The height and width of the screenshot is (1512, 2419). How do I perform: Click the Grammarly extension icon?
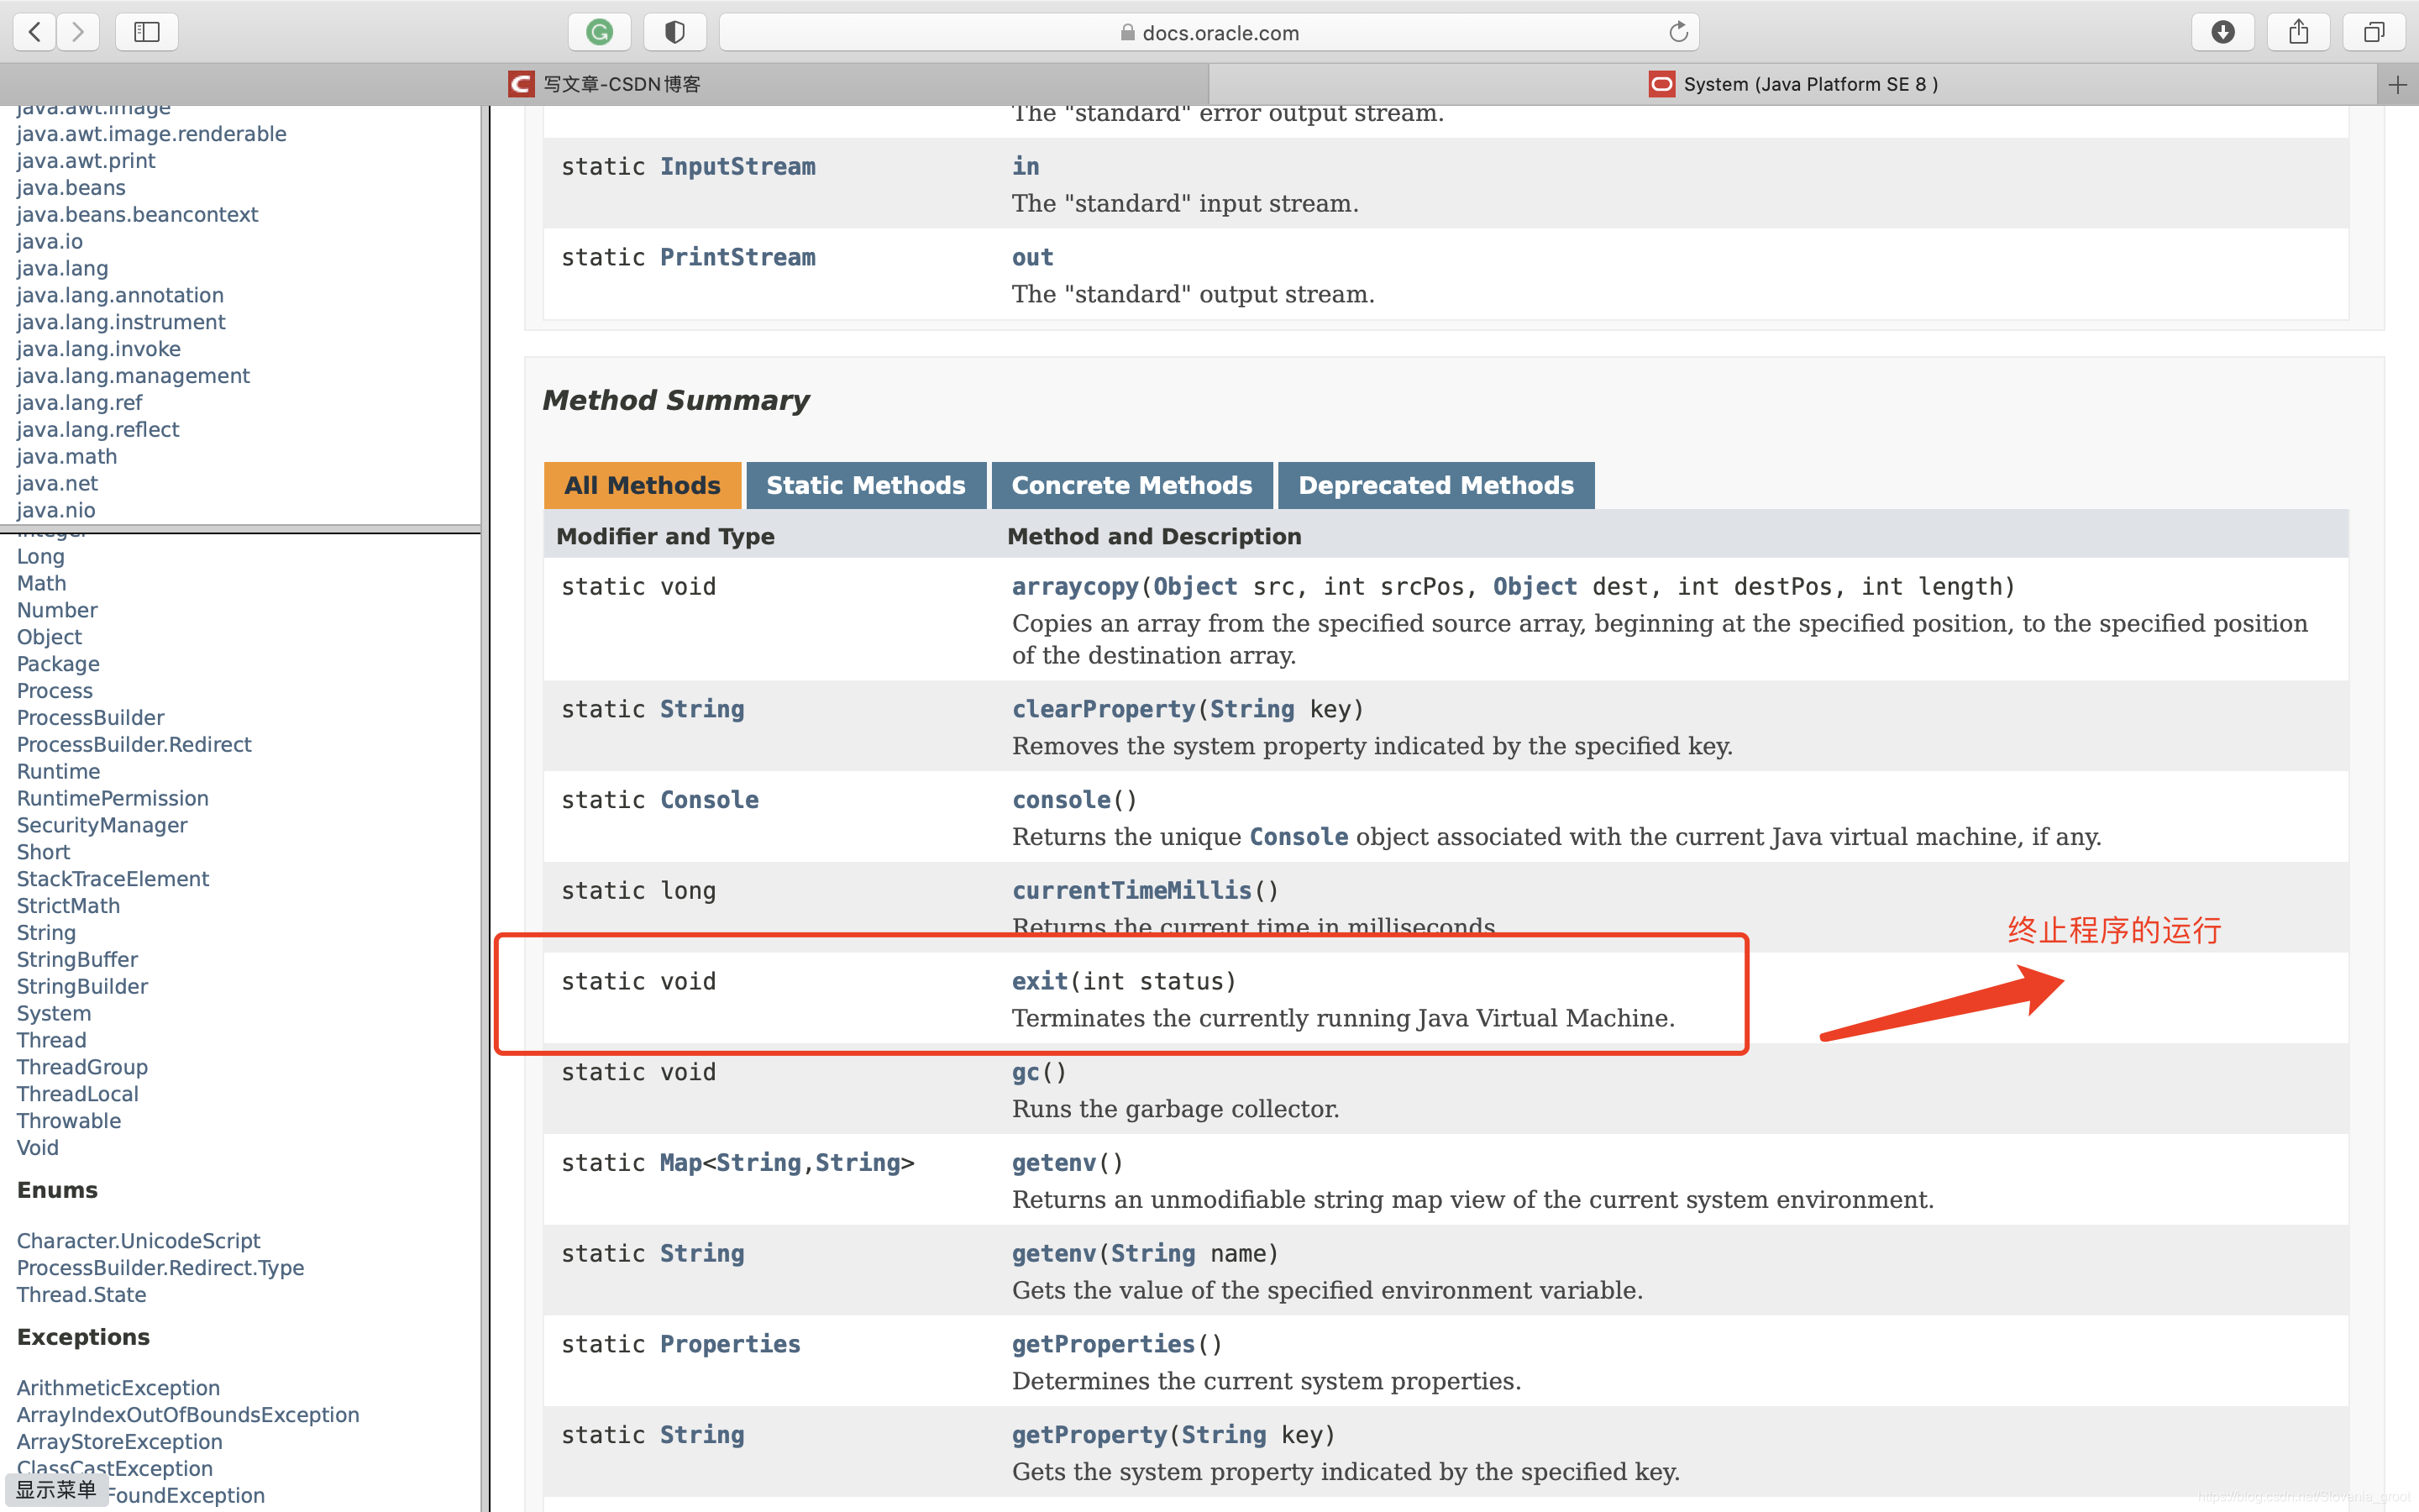[600, 32]
